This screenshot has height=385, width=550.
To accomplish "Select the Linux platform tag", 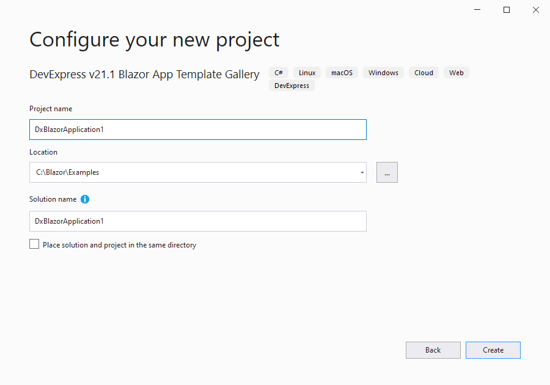I will (x=307, y=73).
